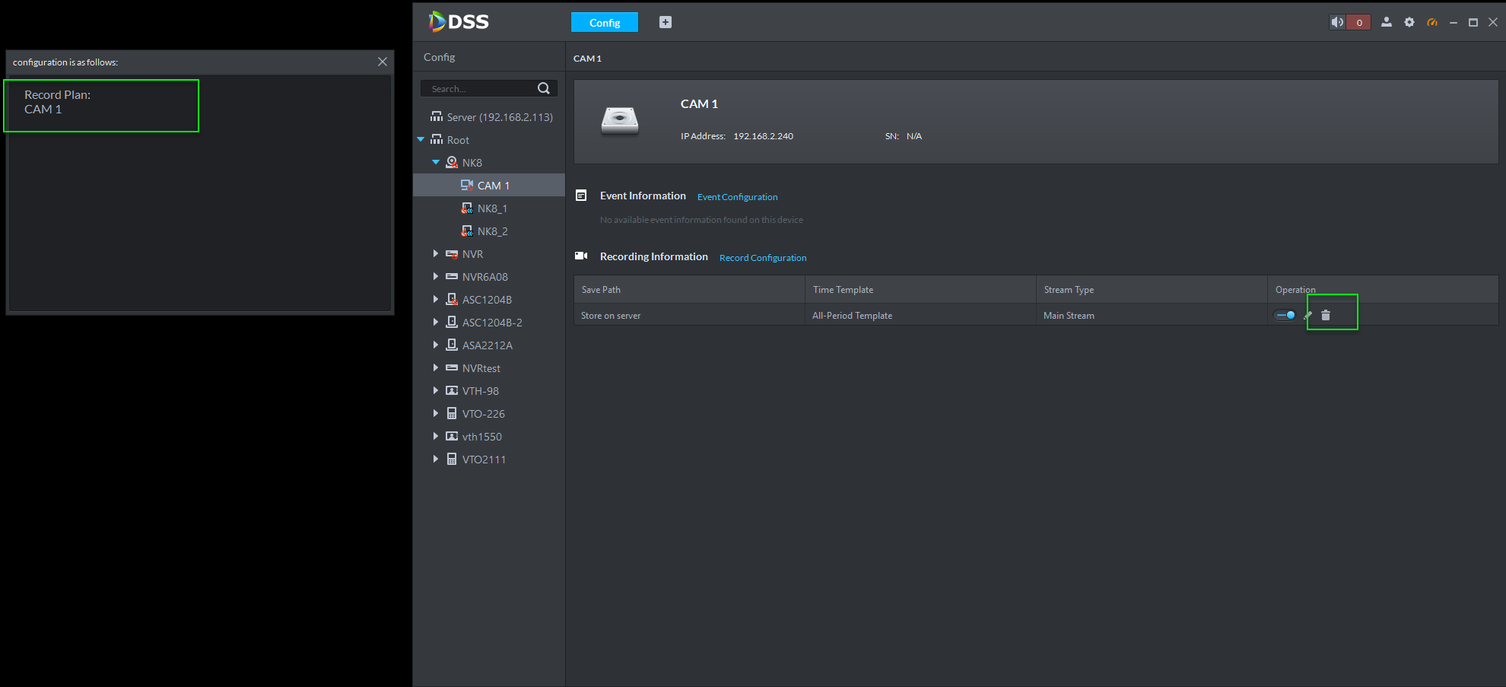This screenshot has width=1506, height=687.
Task: Add a new tab with plus icon
Action: tap(666, 22)
